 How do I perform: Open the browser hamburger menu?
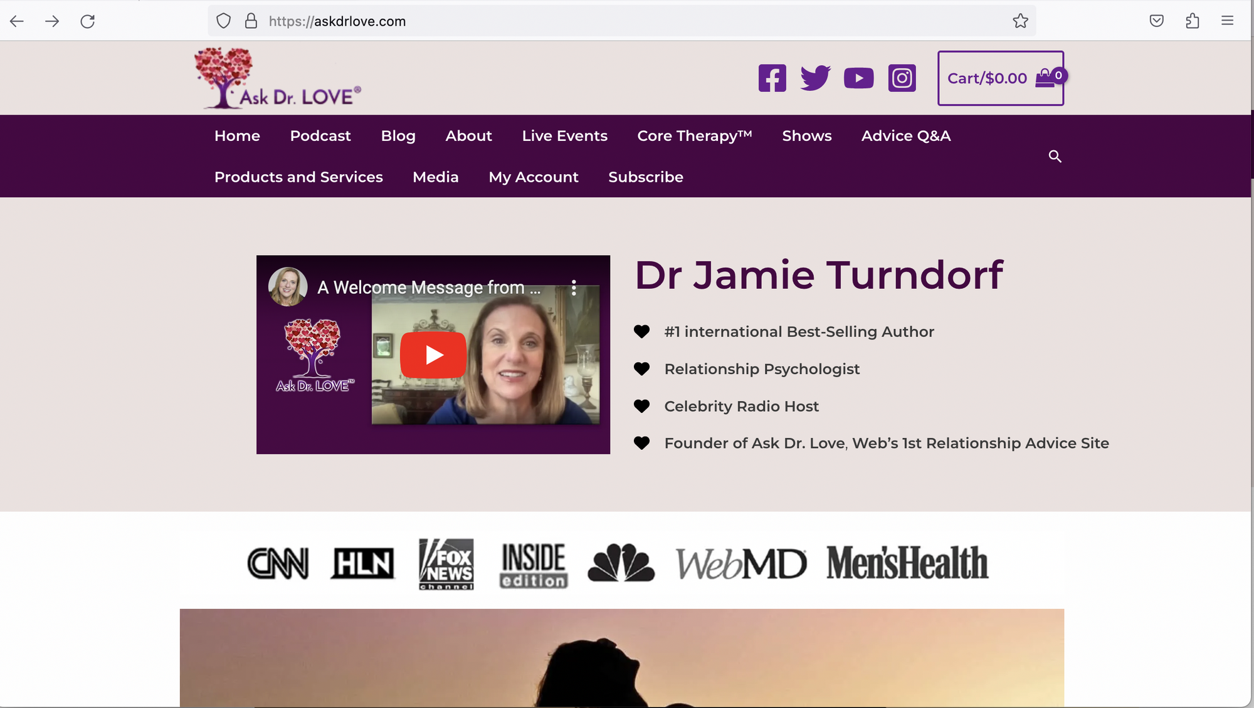coord(1228,21)
